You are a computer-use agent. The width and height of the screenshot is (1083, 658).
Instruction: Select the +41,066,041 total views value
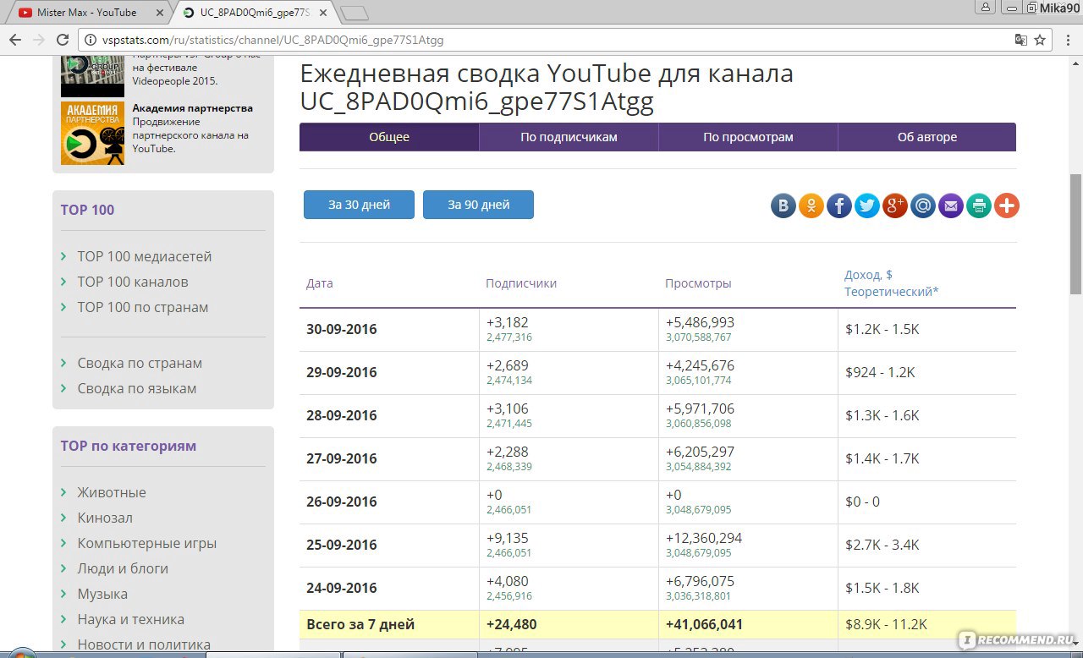click(x=704, y=625)
